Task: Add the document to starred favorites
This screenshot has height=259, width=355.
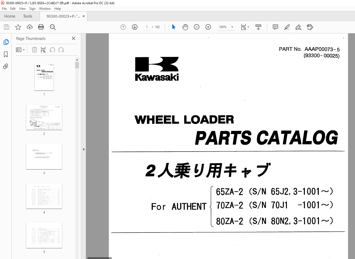Action: point(18,27)
